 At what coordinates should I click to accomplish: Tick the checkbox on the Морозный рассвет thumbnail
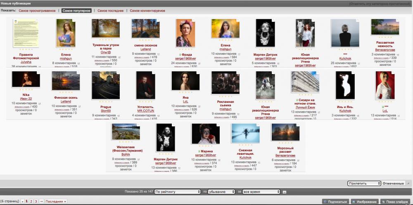coord(298,125)
